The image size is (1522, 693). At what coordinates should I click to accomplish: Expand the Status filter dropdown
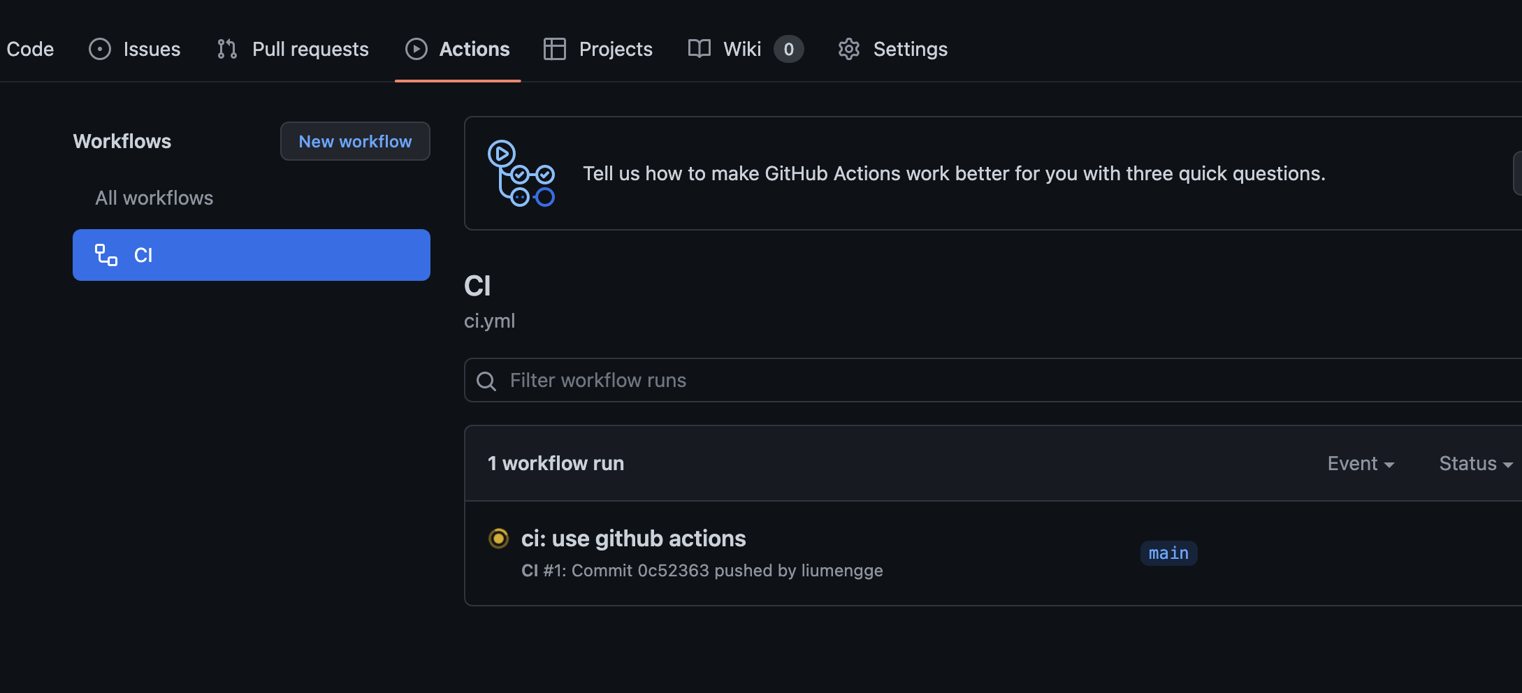point(1476,463)
